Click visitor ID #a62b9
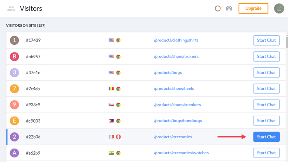Viewport: 288px width, 162px height. pyautogui.click(x=33, y=153)
